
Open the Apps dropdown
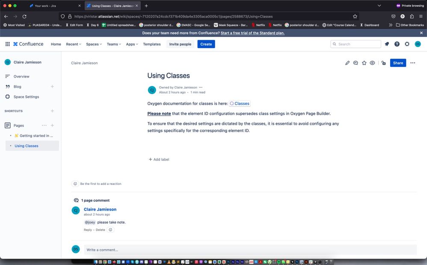point(131,44)
